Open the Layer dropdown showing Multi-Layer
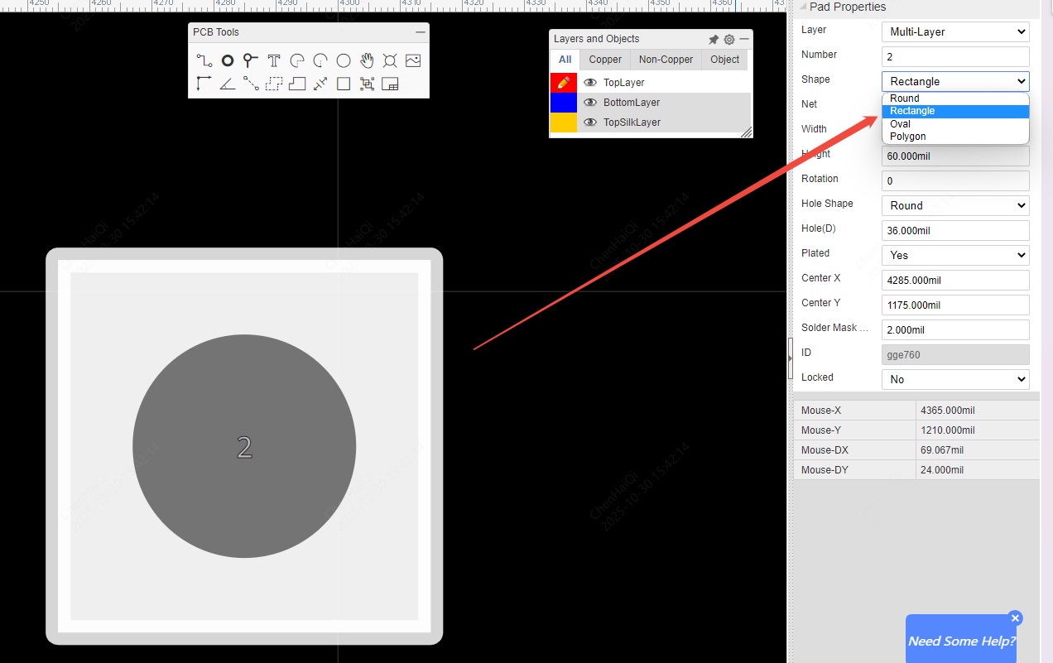 (955, 32)
